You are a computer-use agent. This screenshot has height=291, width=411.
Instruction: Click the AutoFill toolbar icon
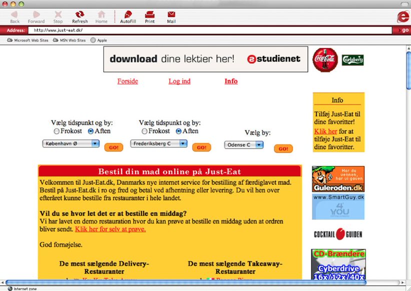(128, 14)
